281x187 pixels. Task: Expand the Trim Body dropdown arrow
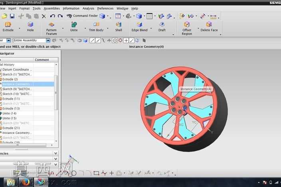click(x=107, y=28)
